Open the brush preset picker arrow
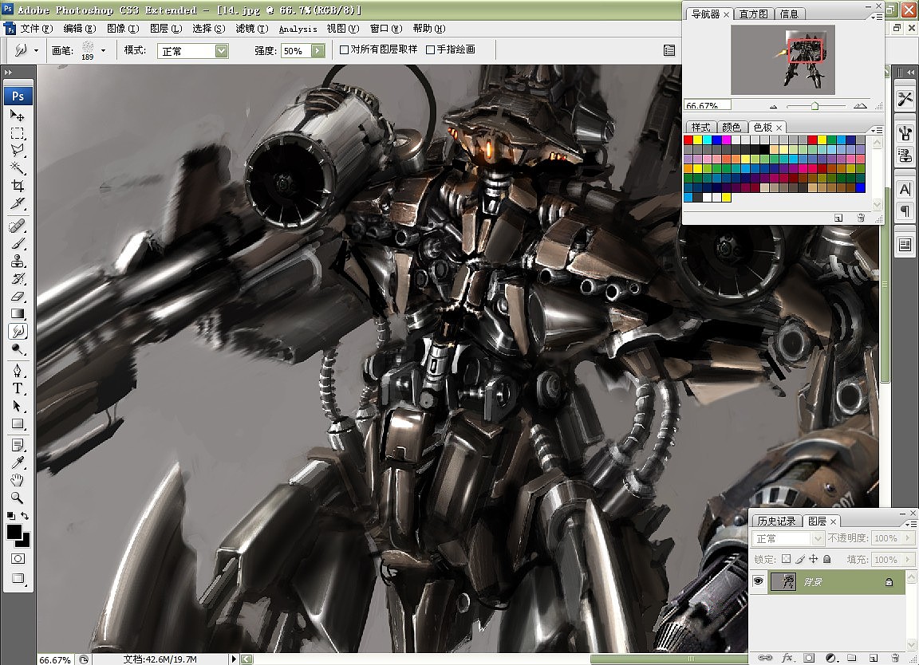The image size is (919, 665). point(103,50)
